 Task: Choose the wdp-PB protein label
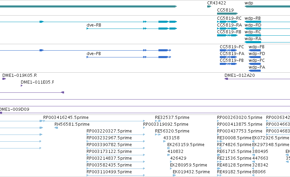(x=257, y=47)
